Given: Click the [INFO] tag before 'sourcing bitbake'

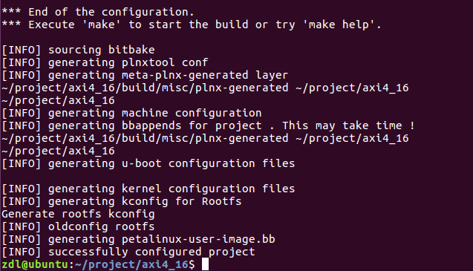Looking at the screenshot, I should [21, 50].
